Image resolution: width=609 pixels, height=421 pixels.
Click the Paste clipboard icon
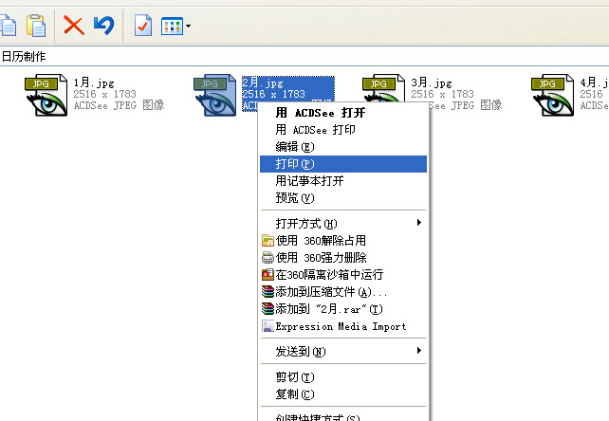(36, 26)
